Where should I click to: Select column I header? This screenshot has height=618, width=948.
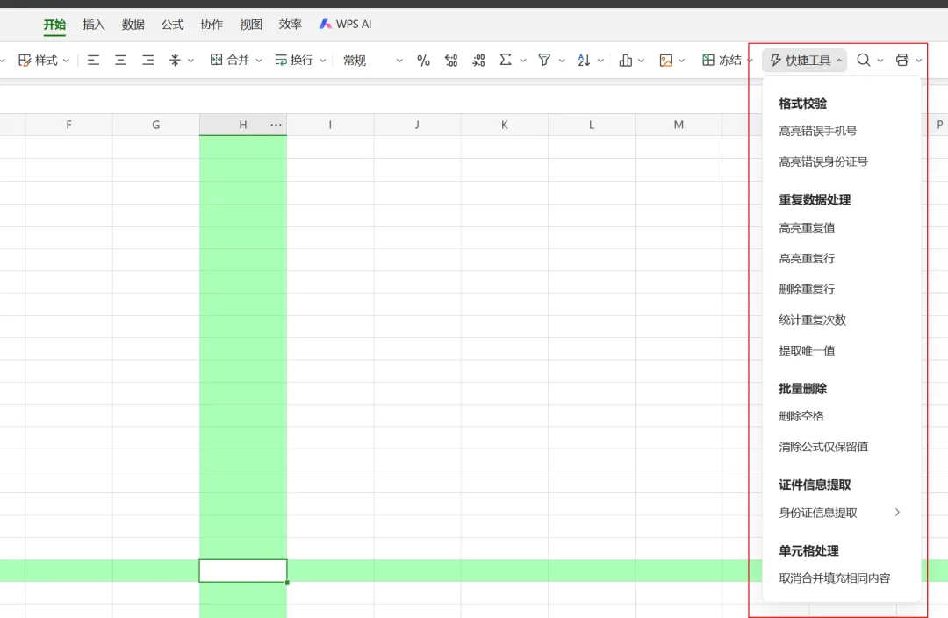pos(330,125)
